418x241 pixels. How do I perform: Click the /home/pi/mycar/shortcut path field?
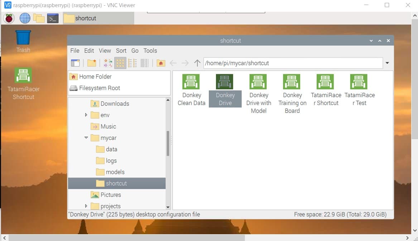coord(293,63)
